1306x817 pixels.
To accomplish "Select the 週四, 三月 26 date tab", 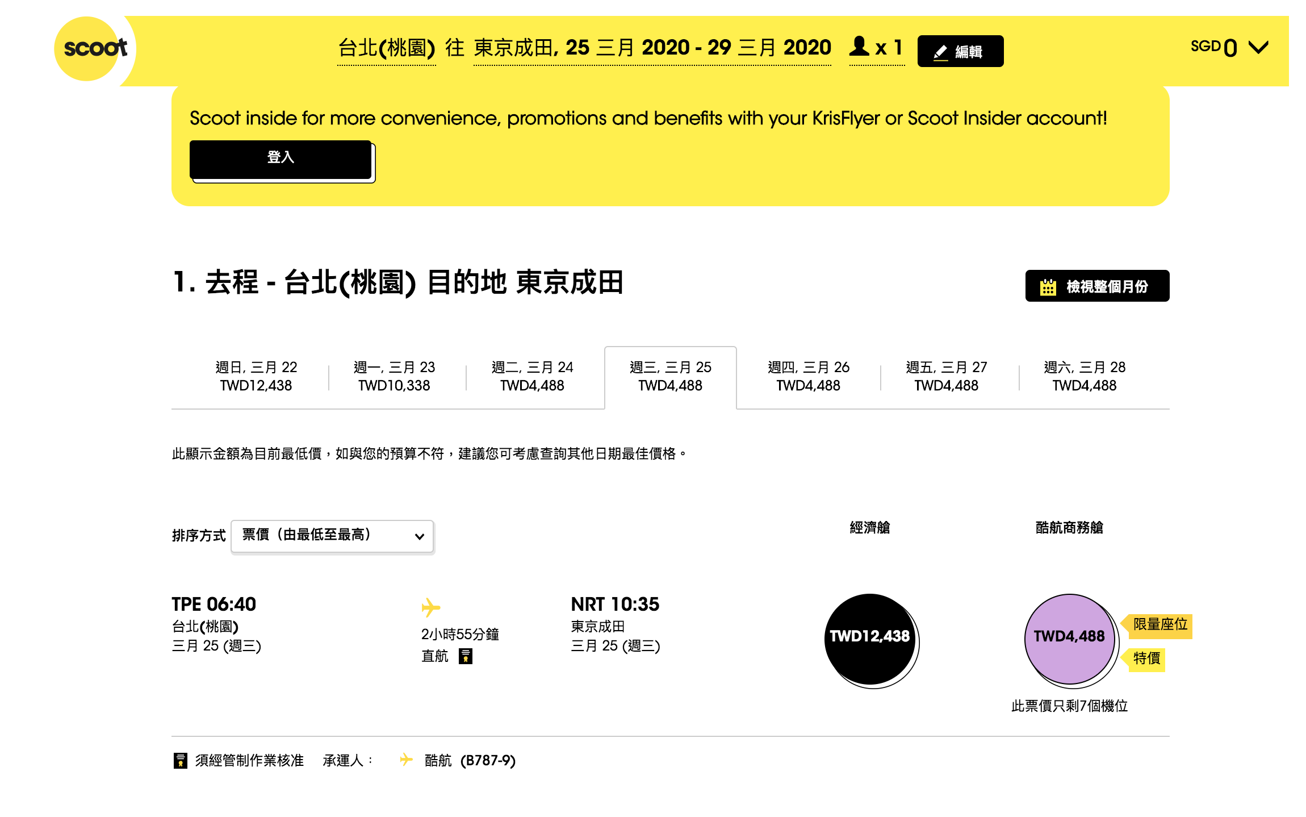I will pos(808,376).
